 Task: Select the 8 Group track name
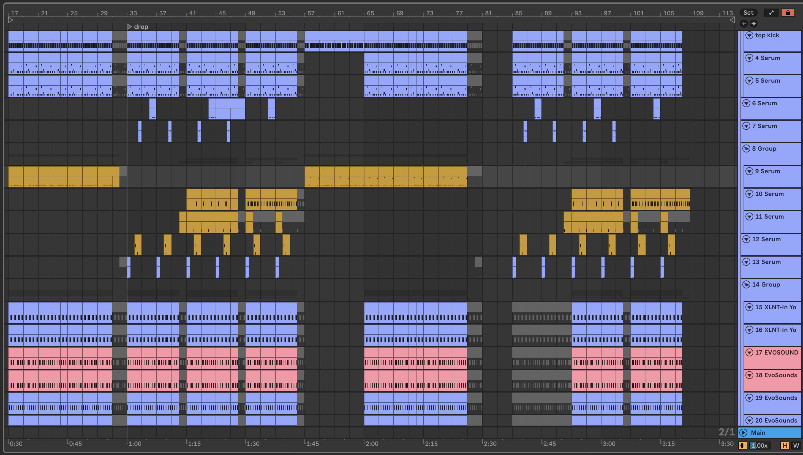[x=764, y=149]
